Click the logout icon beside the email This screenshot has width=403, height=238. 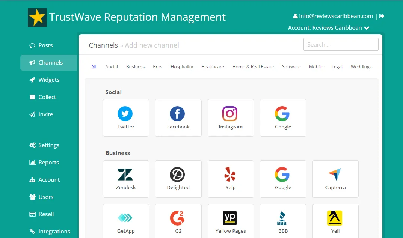[382, 16]
